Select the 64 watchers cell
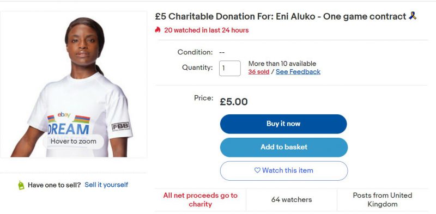 pos(292,200)
